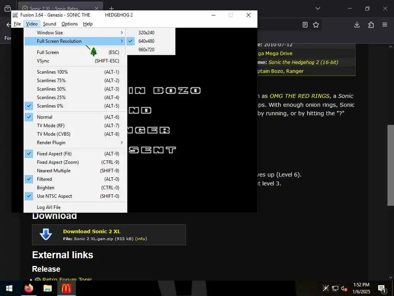The width and height of the screenshot is (394, 296).
Task: Set Scanlines 100%
Action: [75, 72]
